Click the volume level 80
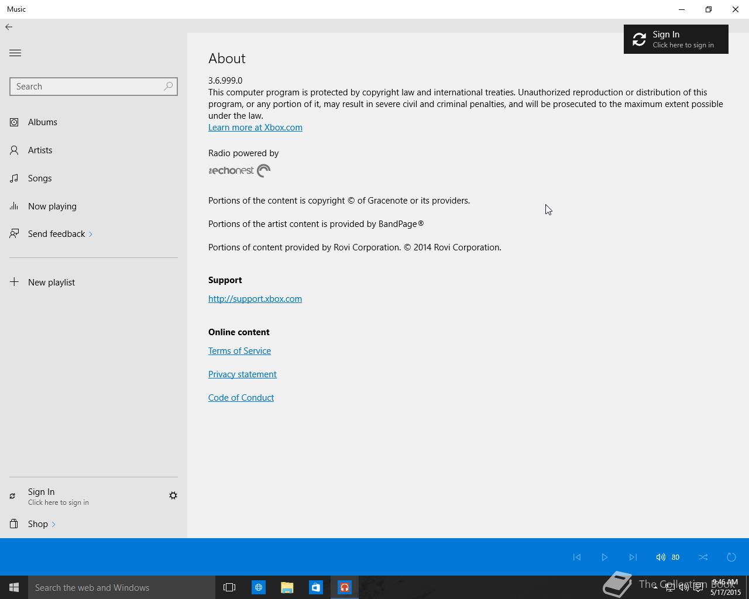749x599 pixels. point(675,557)
